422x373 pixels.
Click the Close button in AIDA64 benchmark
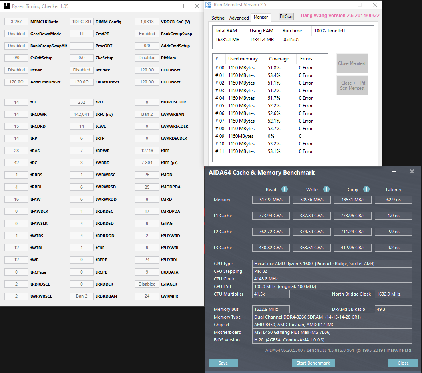tap(403, 363)
